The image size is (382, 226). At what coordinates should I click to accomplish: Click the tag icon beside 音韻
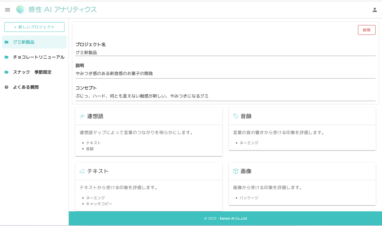point(236,116)
